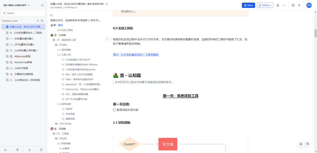Open the notifications bell

click(278, 6)
